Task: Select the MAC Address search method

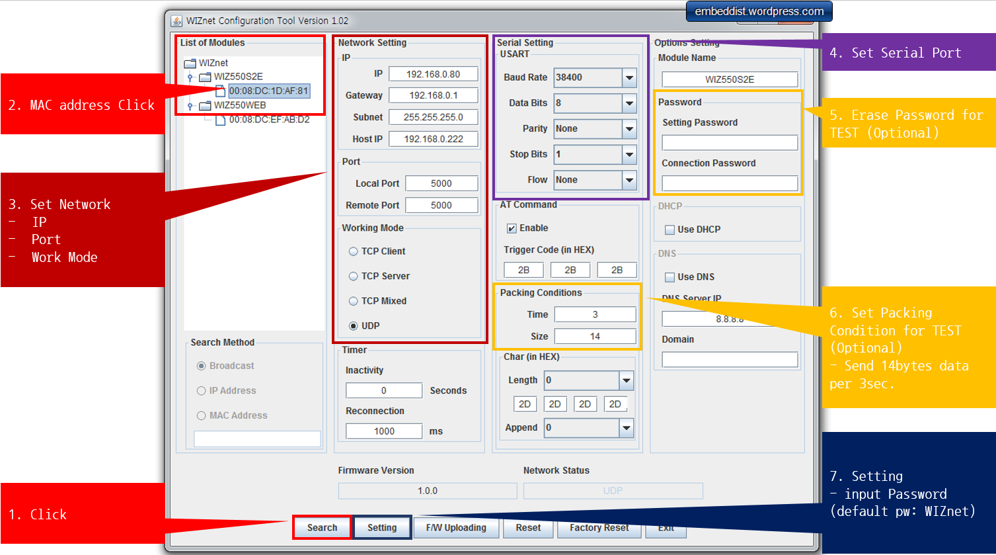Action: [202, 415]
